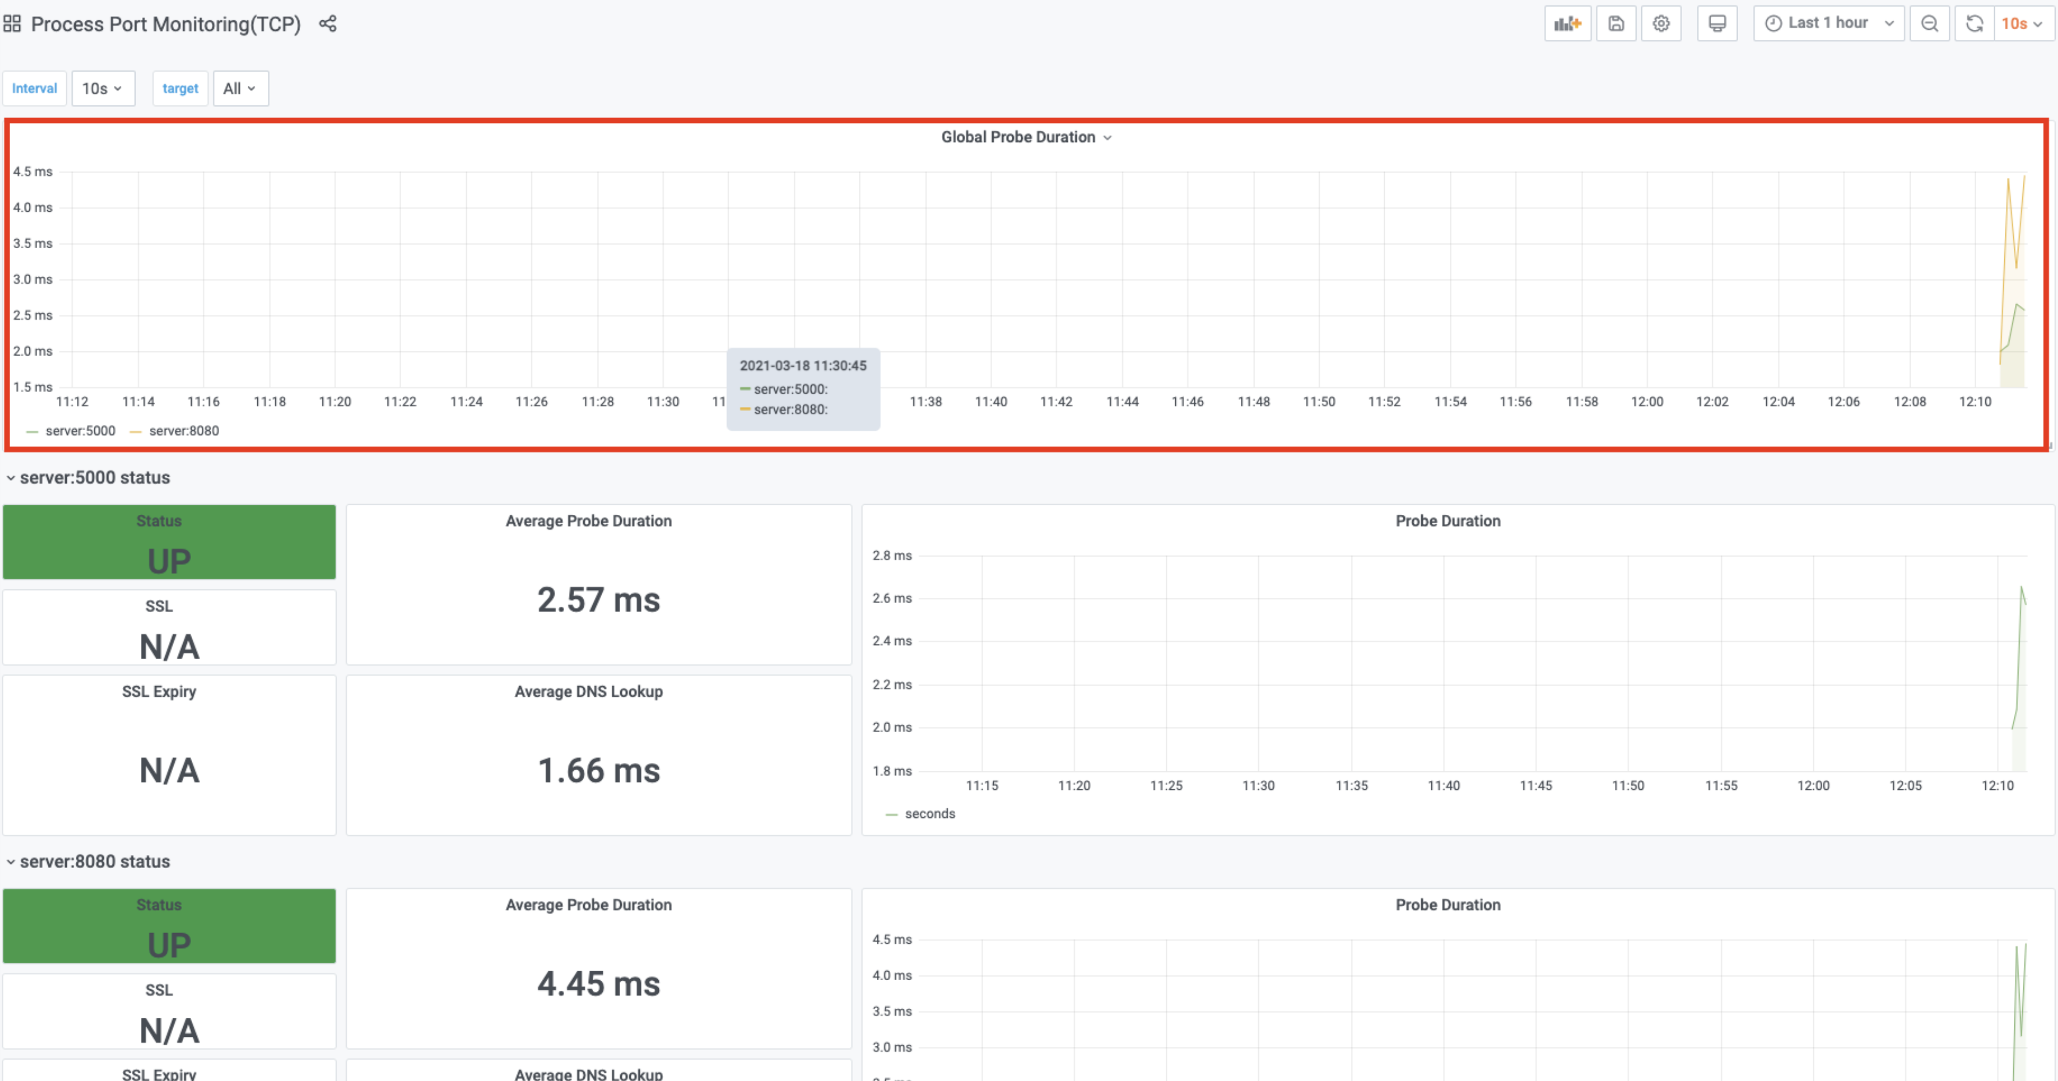This screenshot has width=2058, height=1081.
Task: Open the target All dropdown
Action: tap(240, 89)
